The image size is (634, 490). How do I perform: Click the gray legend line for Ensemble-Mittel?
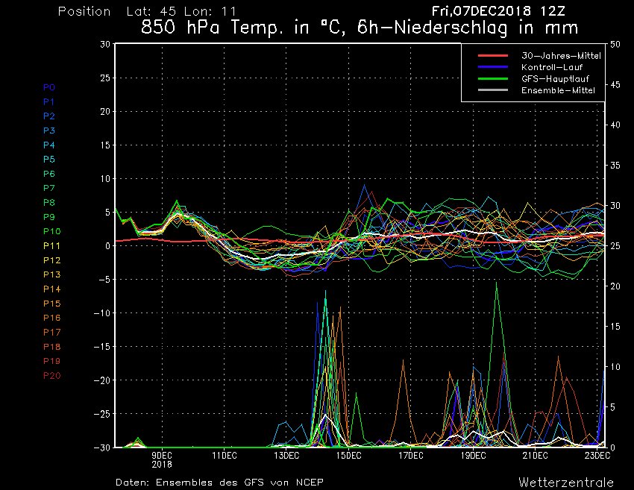[493, 89]
